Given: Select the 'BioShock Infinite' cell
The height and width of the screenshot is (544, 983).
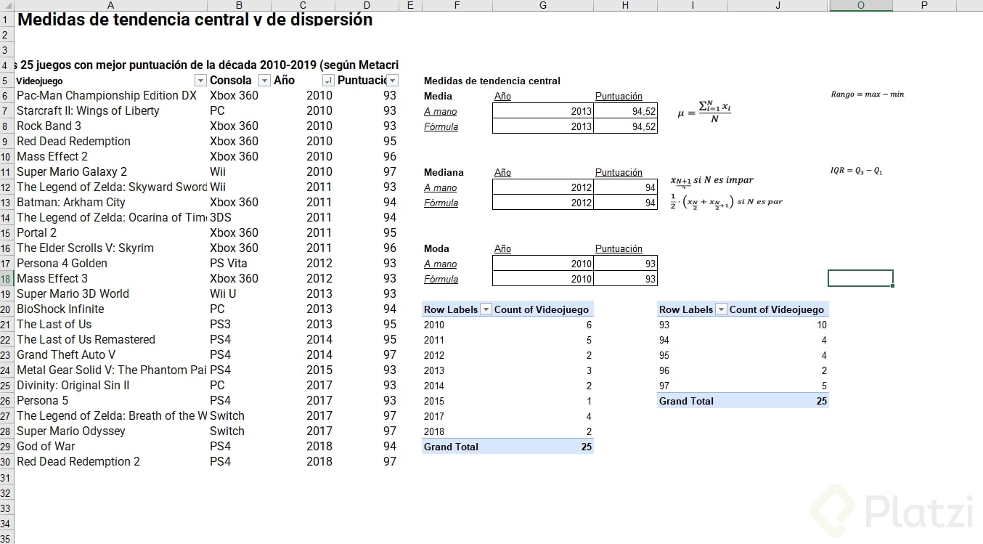Looking at the screenshot, I should point(110,309).
